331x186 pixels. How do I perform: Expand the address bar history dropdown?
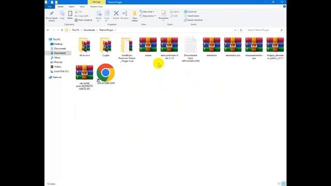[x=235, y=30]
